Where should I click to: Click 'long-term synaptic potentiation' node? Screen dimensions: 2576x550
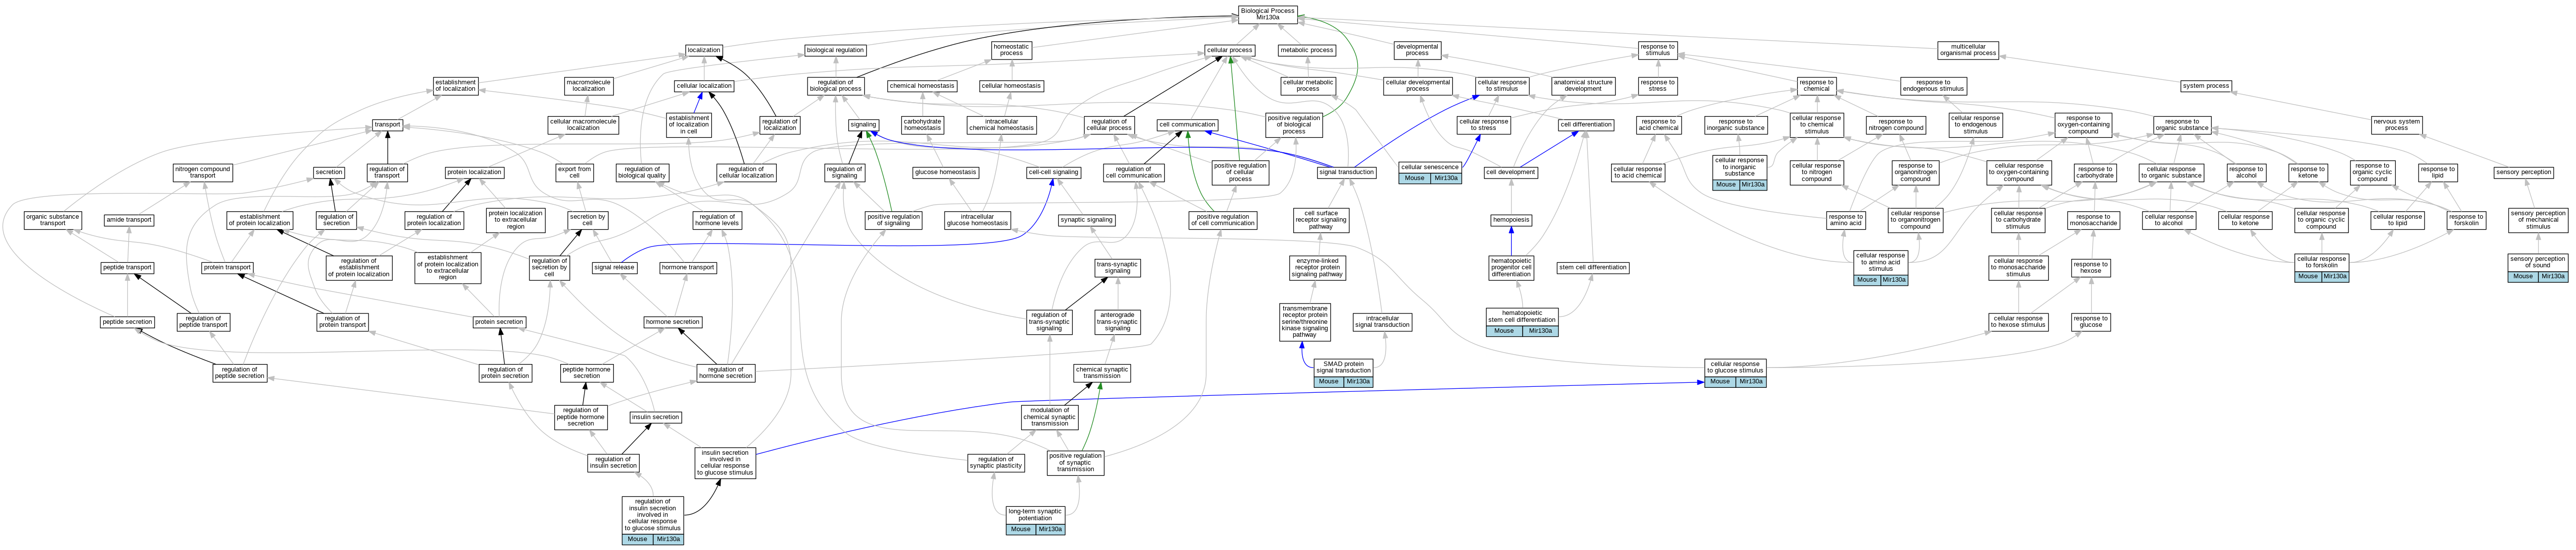pos(1035,520)
